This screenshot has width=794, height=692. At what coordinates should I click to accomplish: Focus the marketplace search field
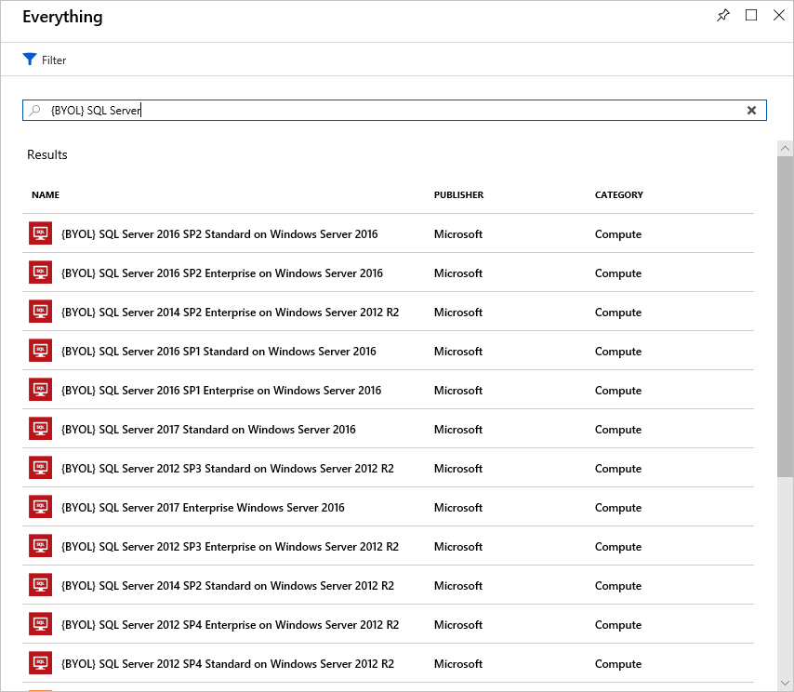(x=390, y=111)
